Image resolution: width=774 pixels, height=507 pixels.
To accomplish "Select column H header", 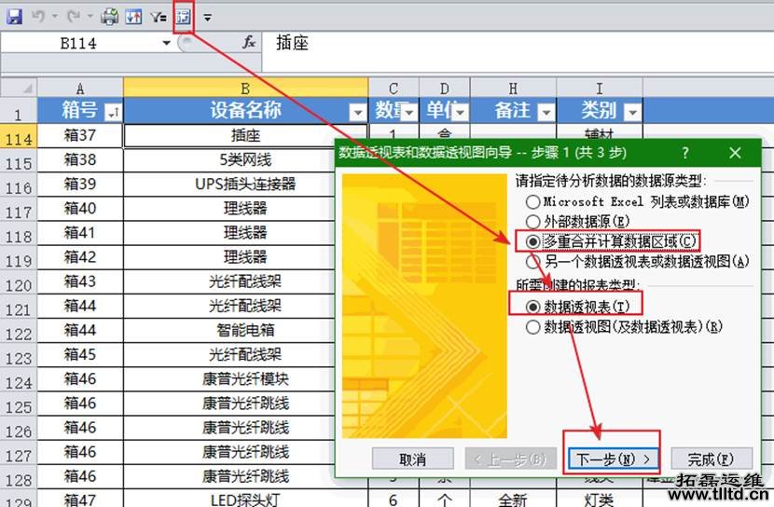I will coord(514,88).
